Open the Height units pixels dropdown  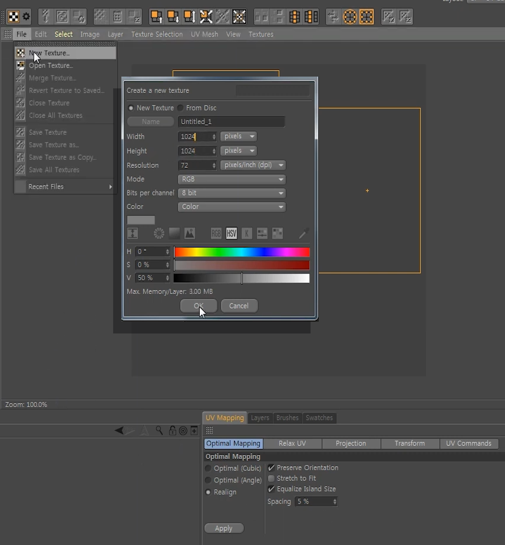239,150
